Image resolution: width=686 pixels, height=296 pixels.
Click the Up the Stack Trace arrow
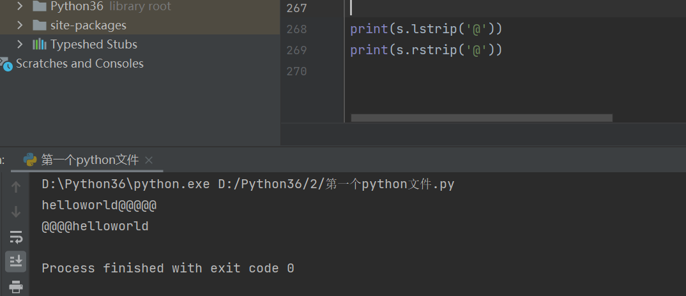pos(16,186)
